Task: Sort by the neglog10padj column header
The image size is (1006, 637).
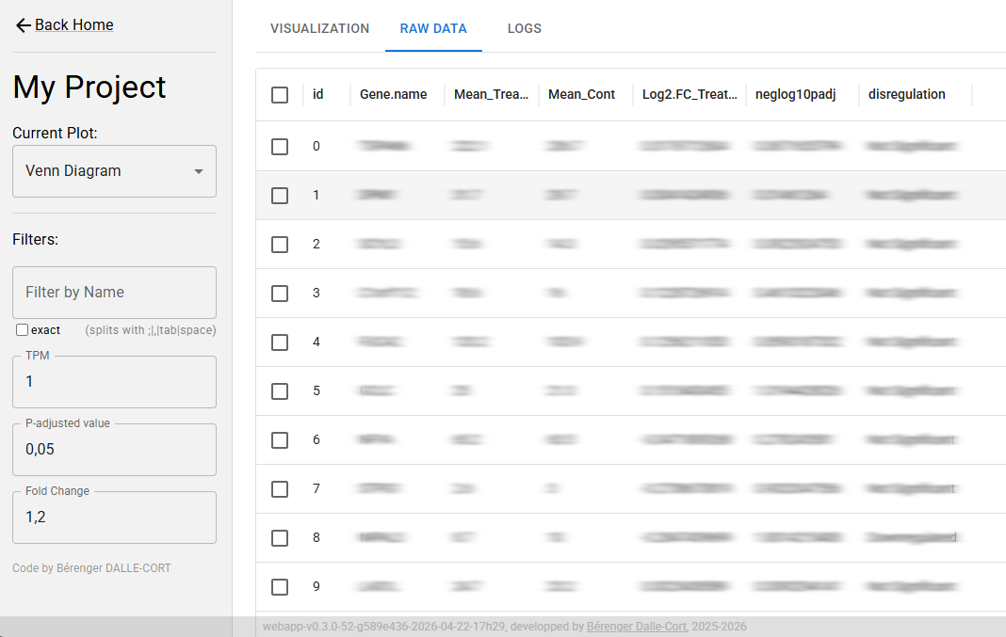Action: [x=795, y=95]
